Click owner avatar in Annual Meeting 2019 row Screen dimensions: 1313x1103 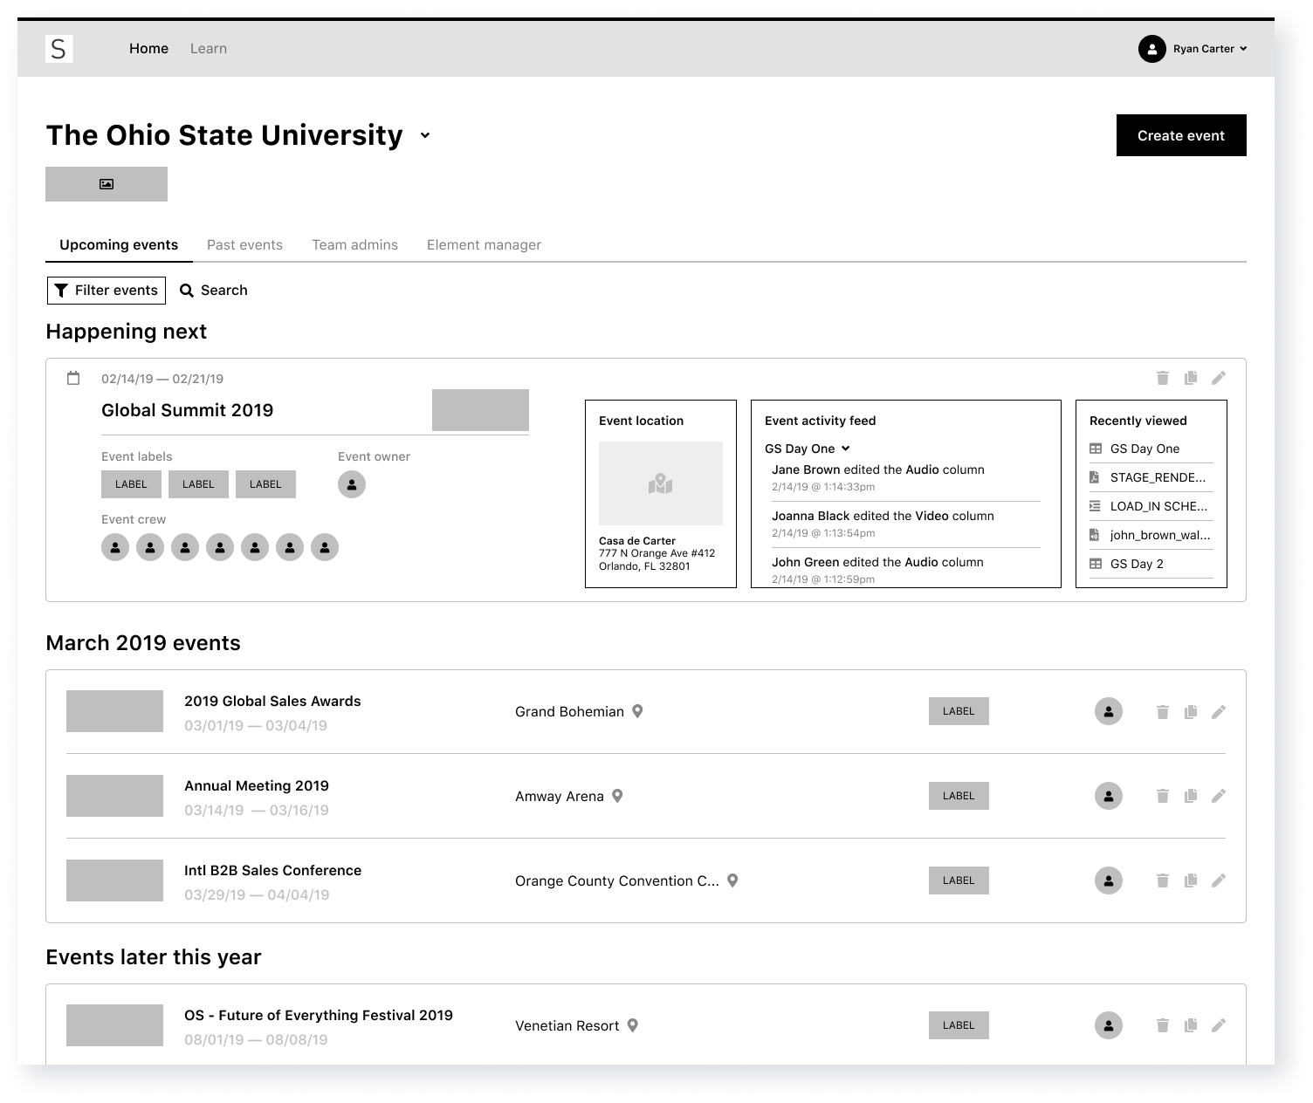coord(1109,796)
